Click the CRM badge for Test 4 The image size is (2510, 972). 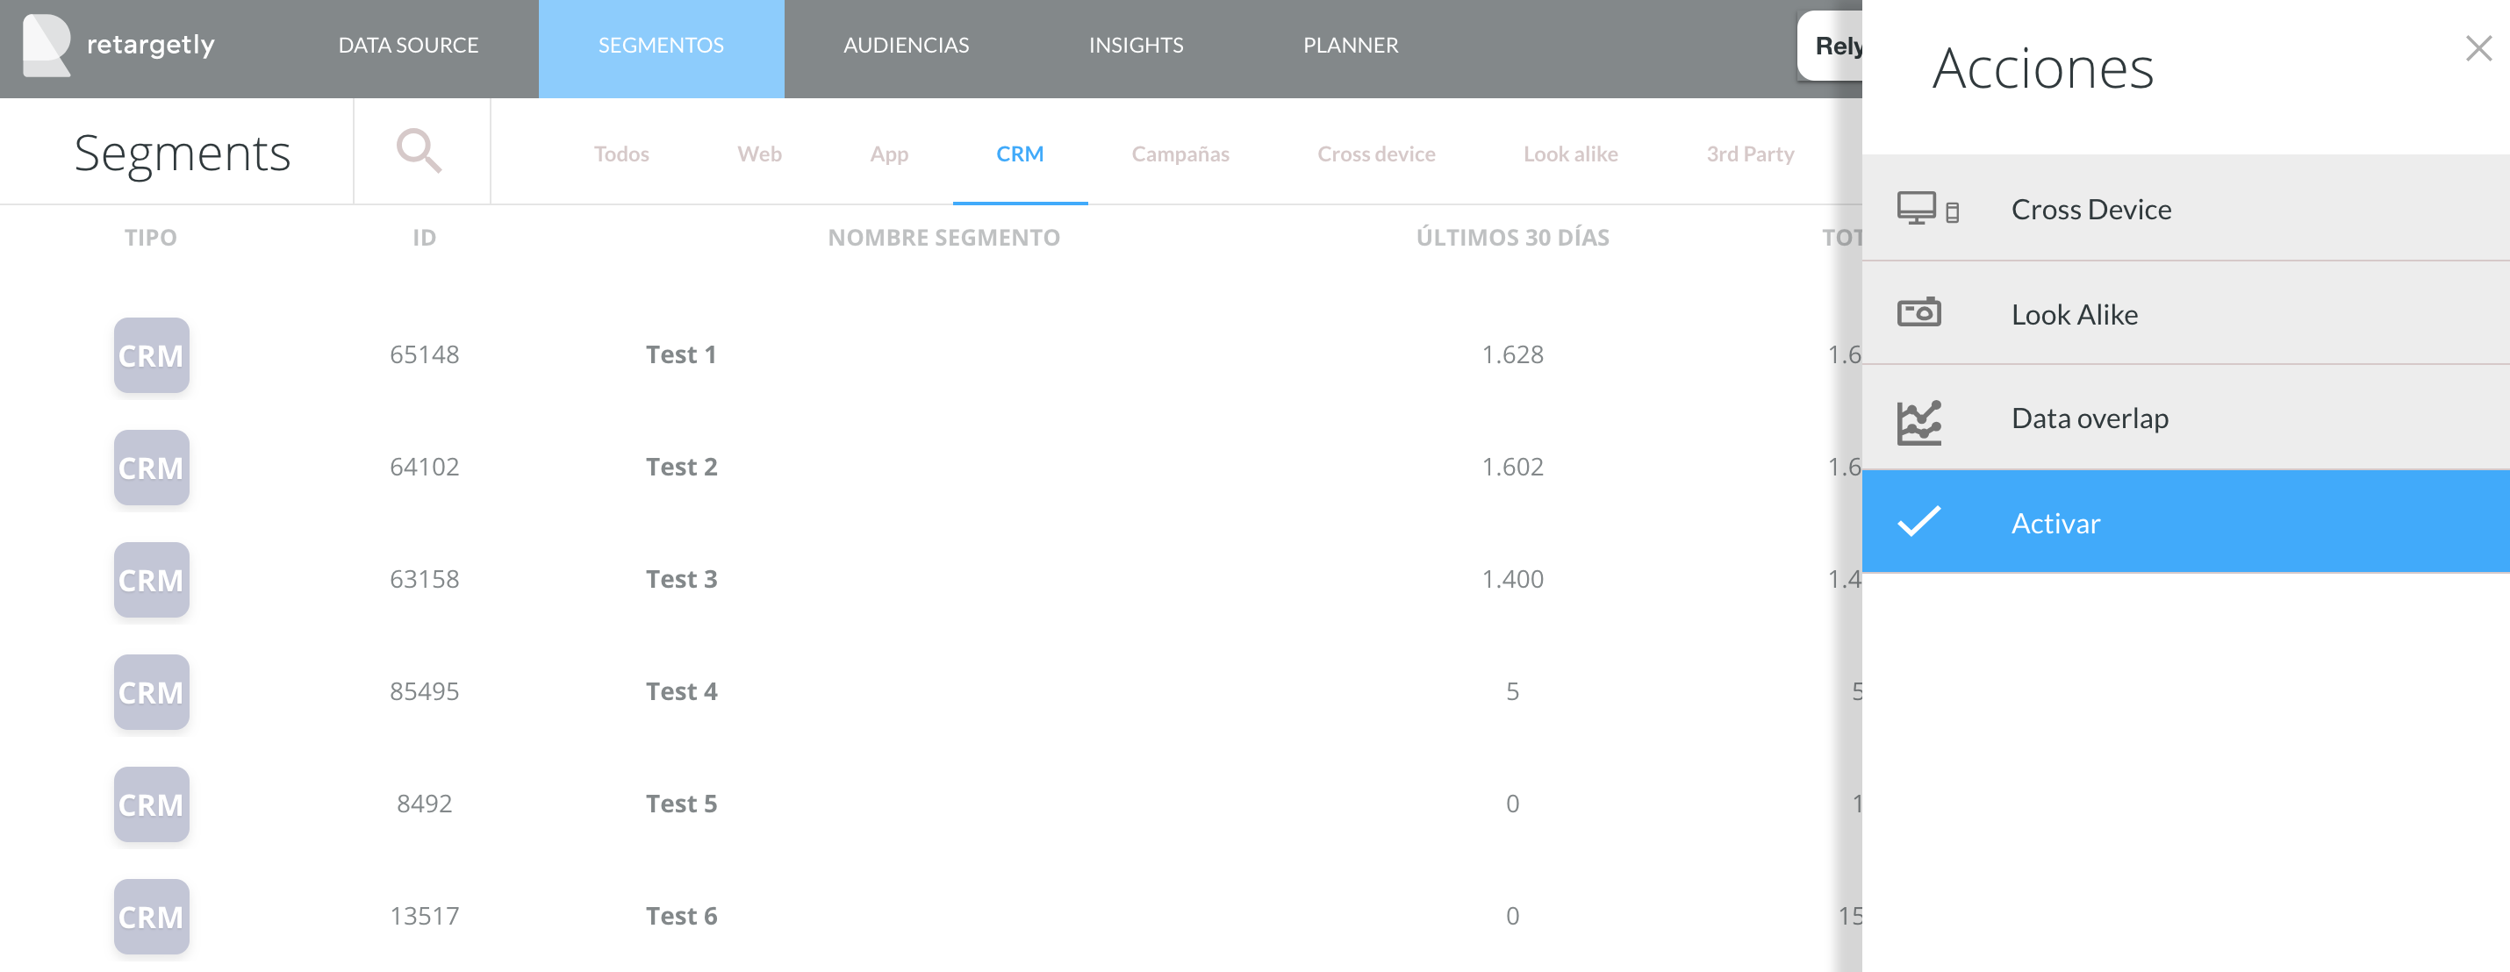click(x=151, y=691)
